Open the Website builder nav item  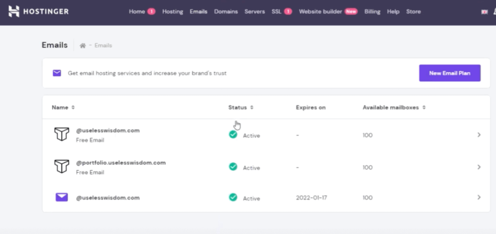[x=320, y=12]
